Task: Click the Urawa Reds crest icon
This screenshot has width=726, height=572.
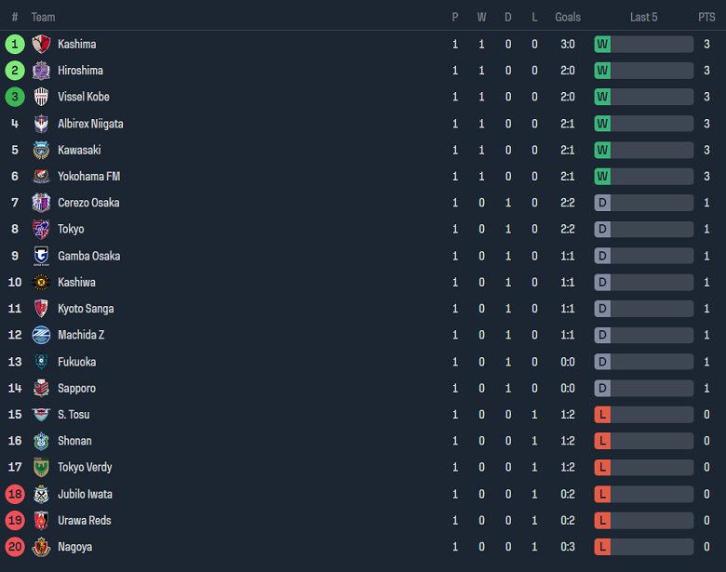Action: tap(41, 520)
